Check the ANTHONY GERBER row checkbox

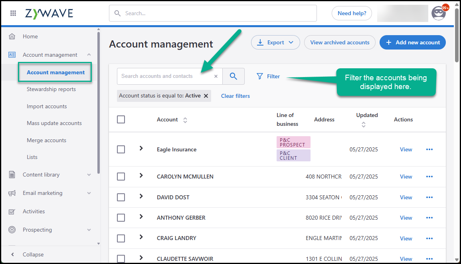[121, 218]
